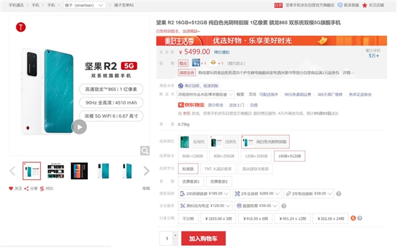This screenshot has width=397, height=248.
Task: Click the 分享 share icon
Action: tap(26, 189)
